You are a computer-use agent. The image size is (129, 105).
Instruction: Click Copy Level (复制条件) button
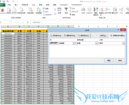pyautogui.click(x=84, y=36)
